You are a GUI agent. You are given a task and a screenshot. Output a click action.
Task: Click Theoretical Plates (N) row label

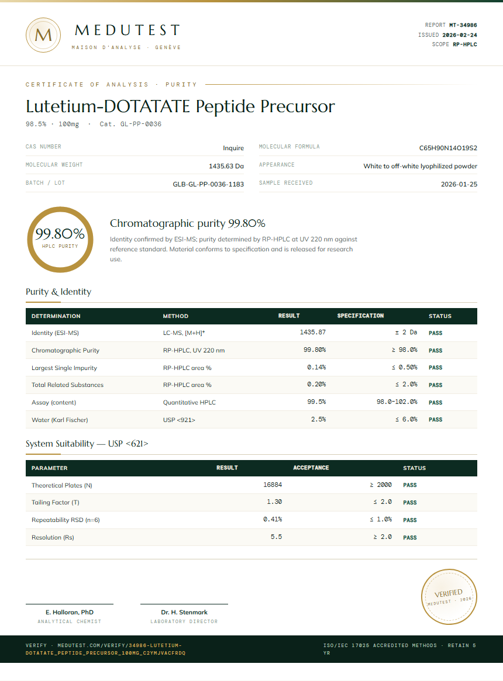(x=62, y=486)
